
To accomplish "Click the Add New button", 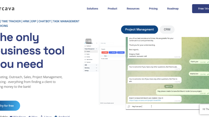I will click(x=113, y=52).
